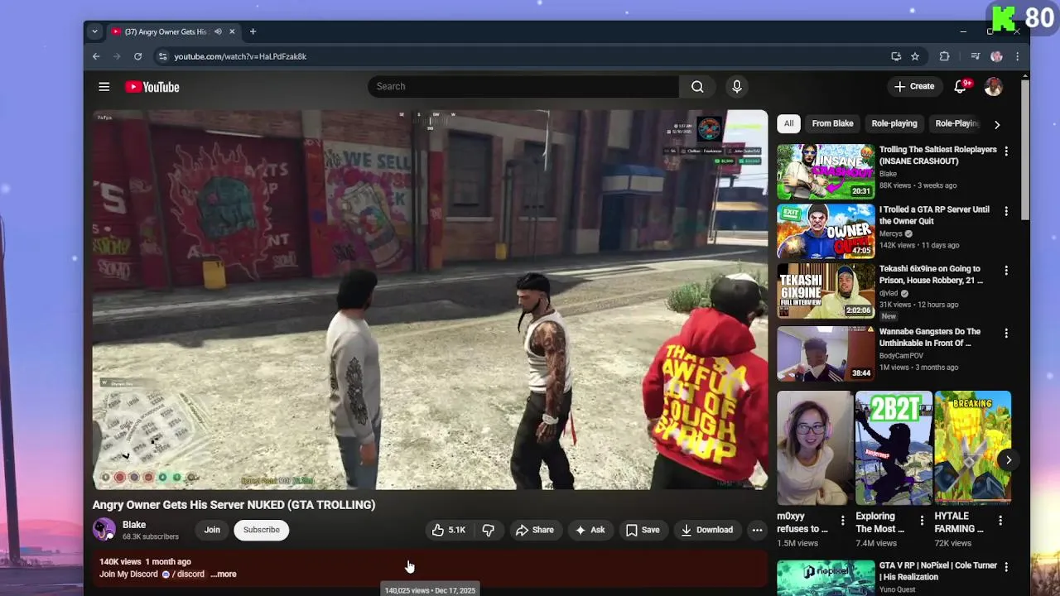Open options for the Exploring The Most short

click(922, 521)
